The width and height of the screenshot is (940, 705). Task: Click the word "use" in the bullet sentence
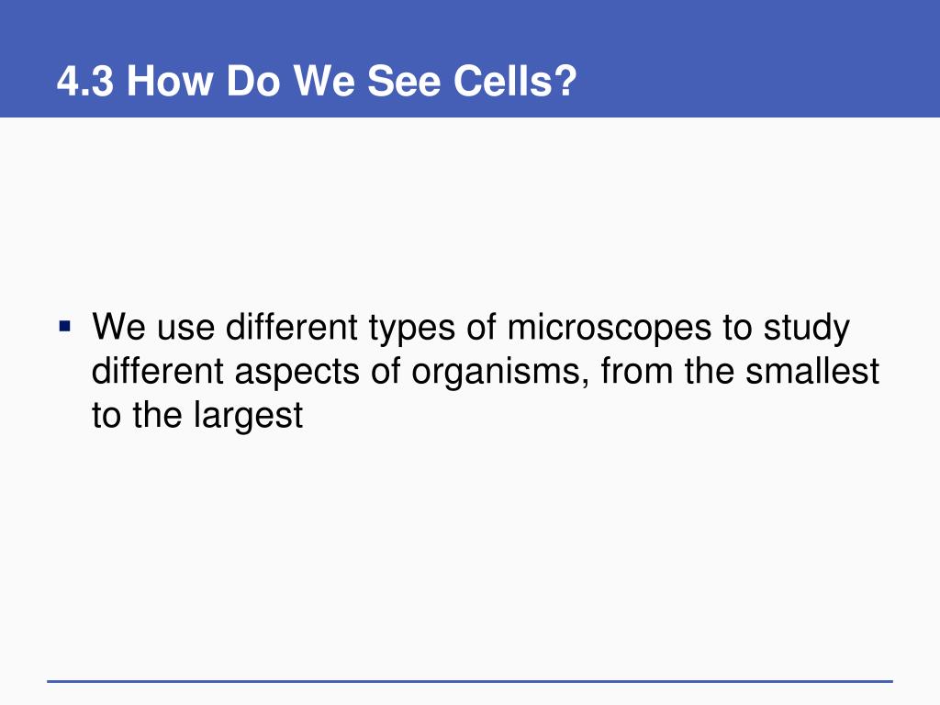pos(185,329)
